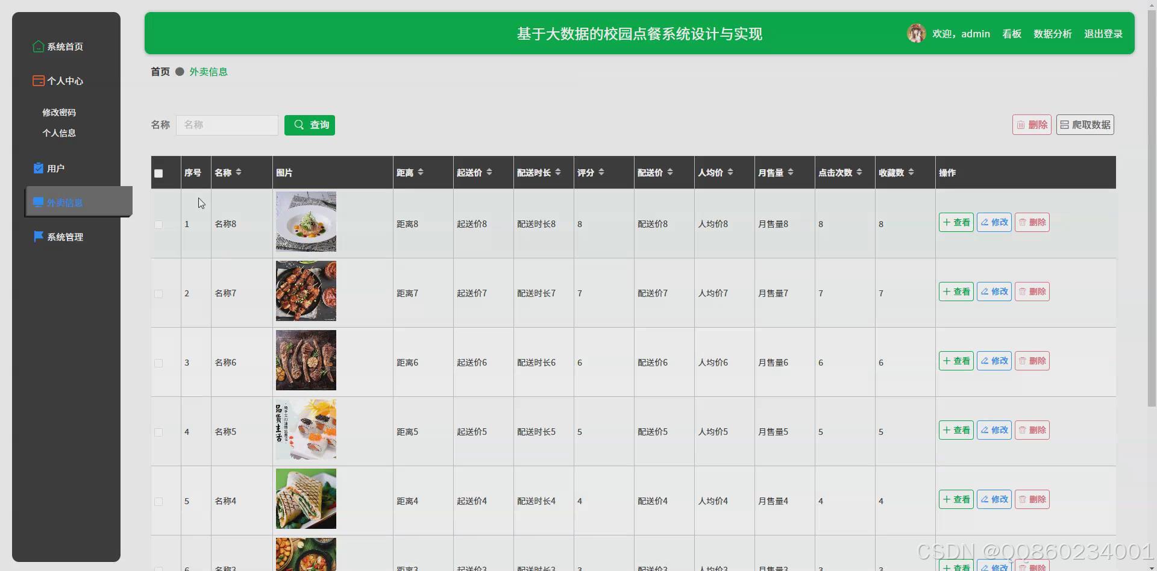Open 数据分析 from the header
This screenshot has width=1157, height=571.
pyautogui.click(x=1053, y=34)
